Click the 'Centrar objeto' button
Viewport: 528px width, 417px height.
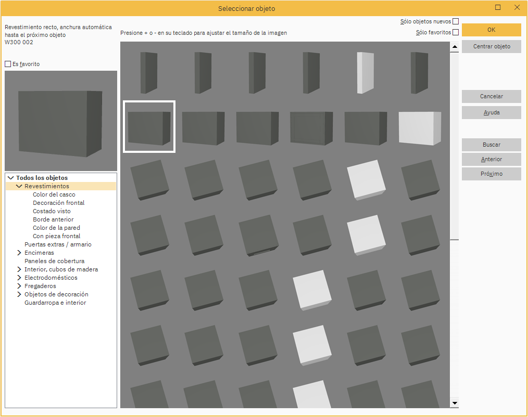coord(491,46)
